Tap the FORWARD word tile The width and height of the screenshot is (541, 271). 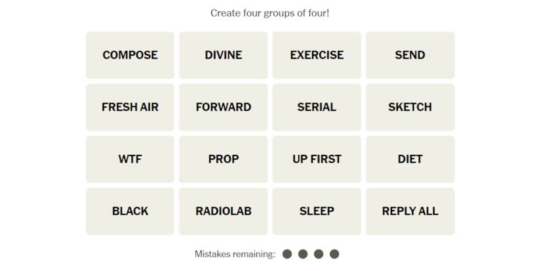coord(223,107)
